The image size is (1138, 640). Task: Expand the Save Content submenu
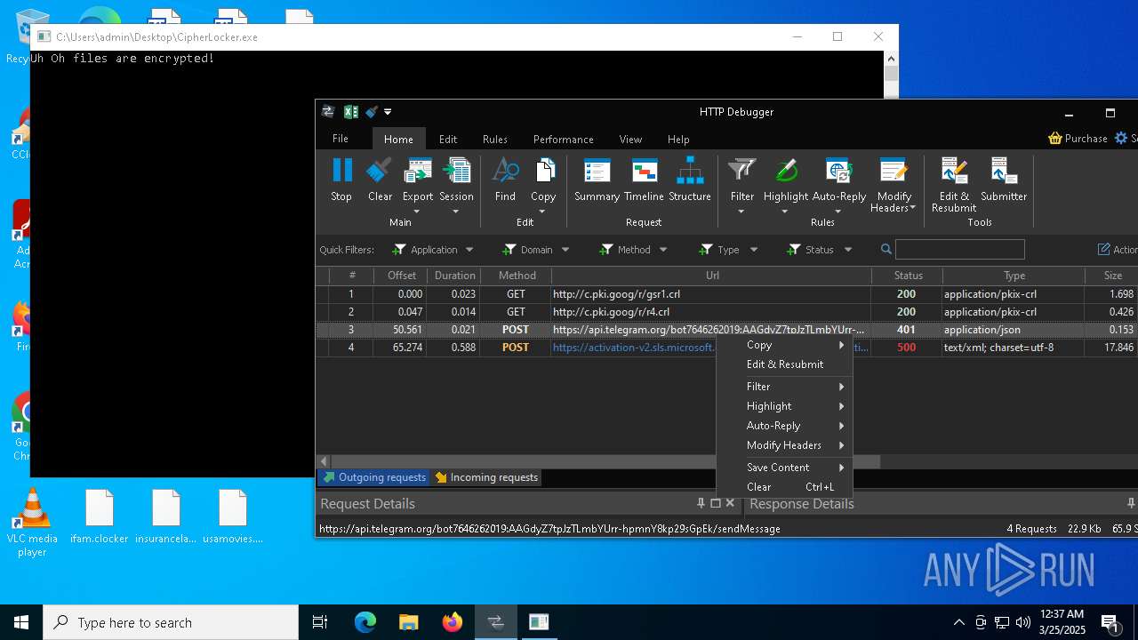(784, 467)
